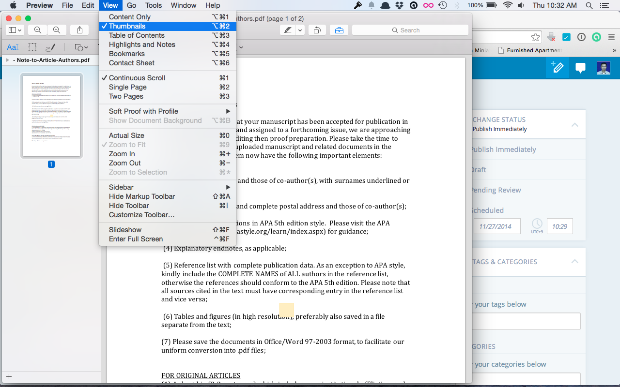Open the sidebar view mode dropdown
This screenshot has width=620, height=387.
[x=15, y=30]
